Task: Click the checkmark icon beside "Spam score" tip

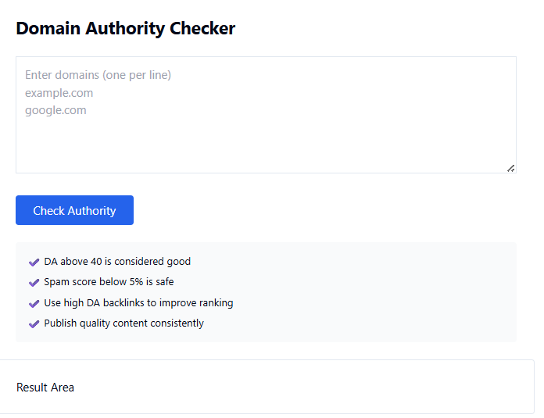Action: [34, 283]
